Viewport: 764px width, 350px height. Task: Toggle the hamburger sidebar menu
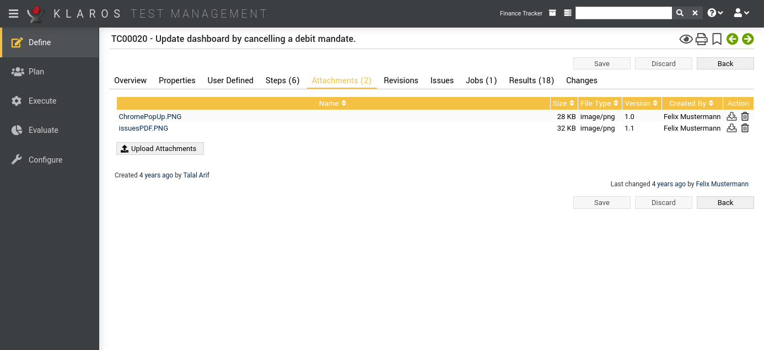click(x=13, y=14)
